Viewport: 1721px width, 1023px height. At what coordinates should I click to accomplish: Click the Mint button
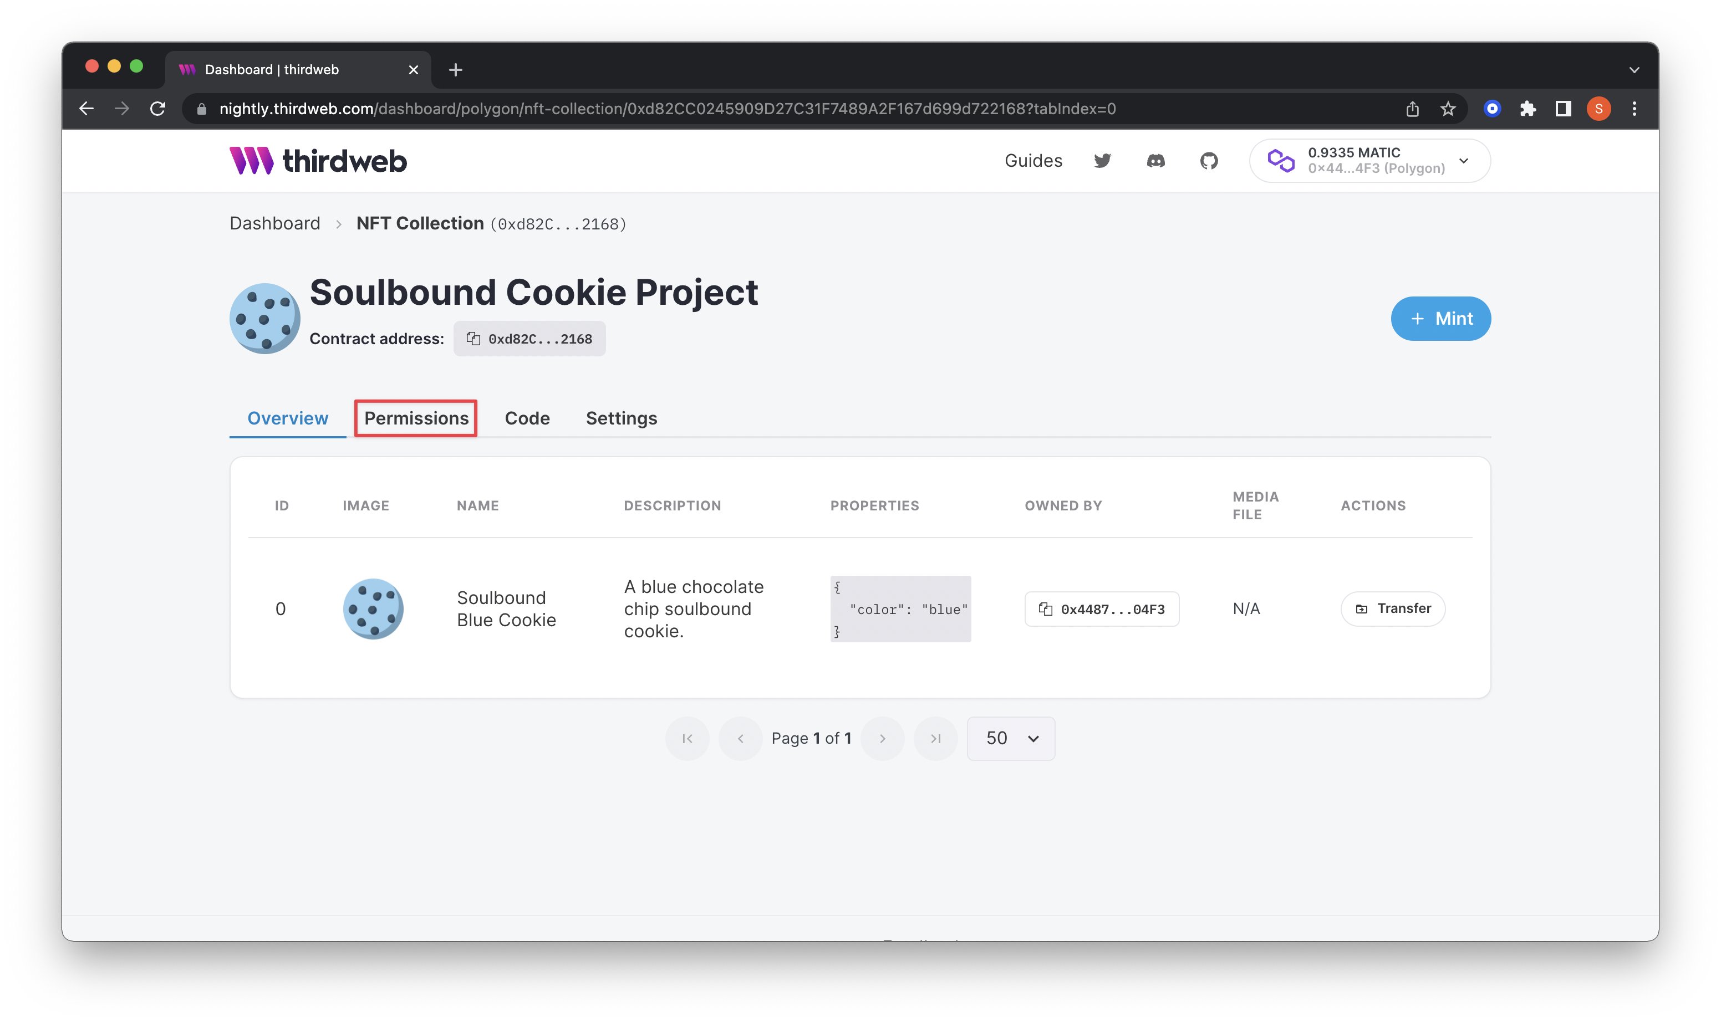(1440, 319)
